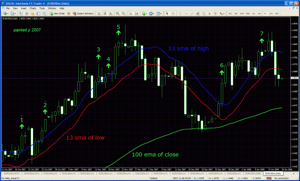Viewport: 300px width, 181px height.
Task: Select the '100 ema of close' label
Action: 155,155
